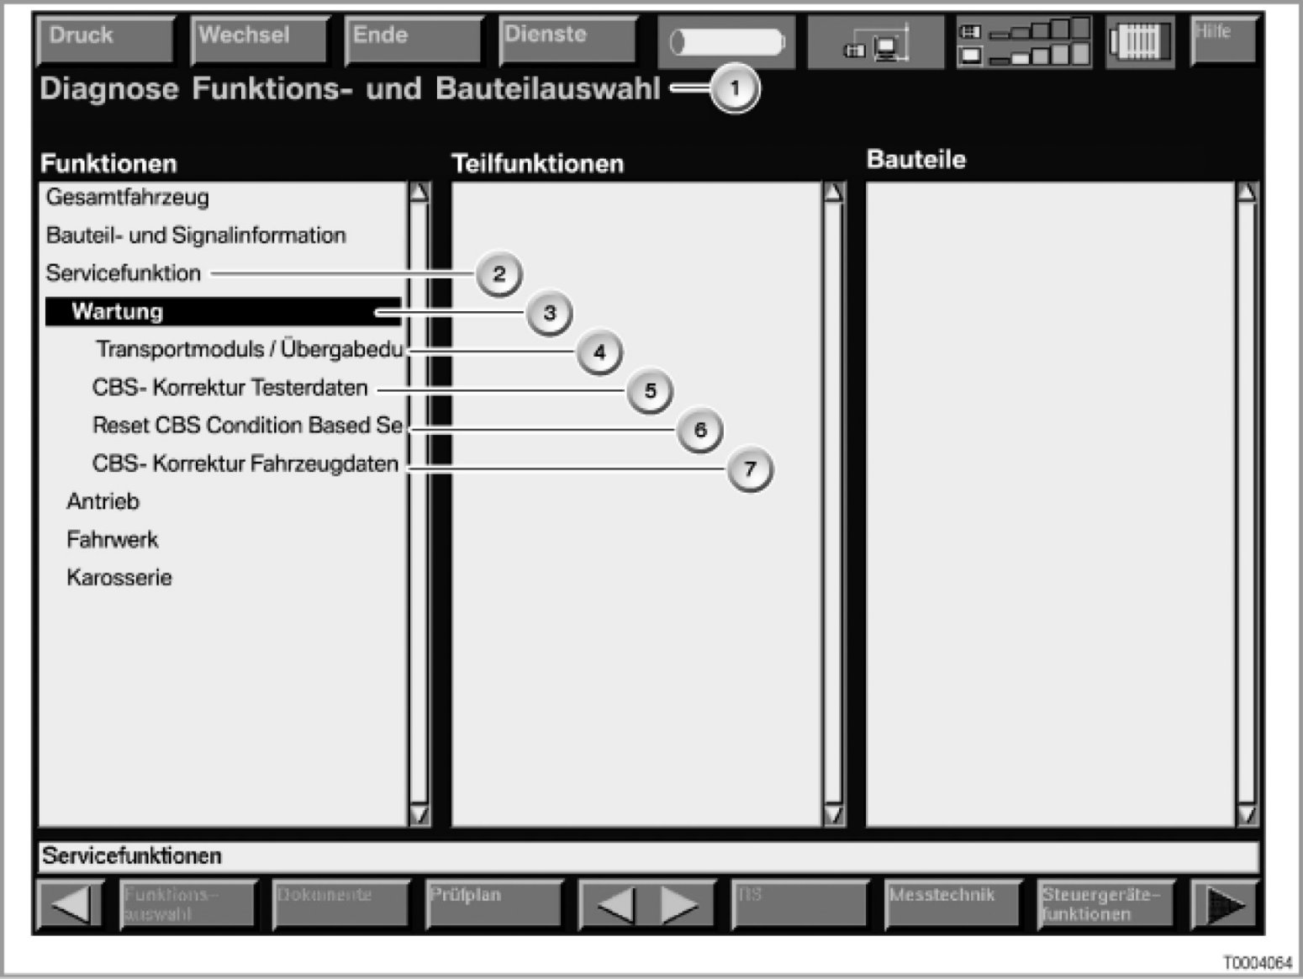Image resolution: width=1303 pixels, height=979 pixels.
Task: Click the battery status icon
Action: coord(1139,42)
